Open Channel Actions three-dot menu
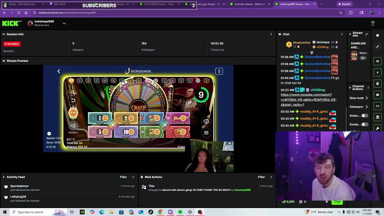The height and width of the screenshot is (216, 384). (x=368, y=88)
